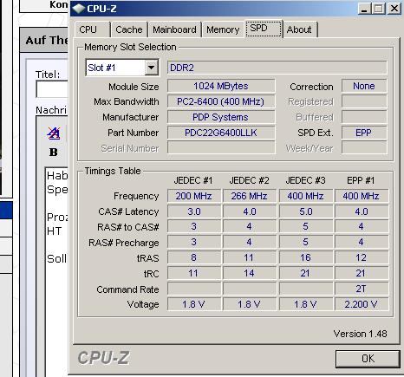Select the Mainboard tab

tap(174, 29)
